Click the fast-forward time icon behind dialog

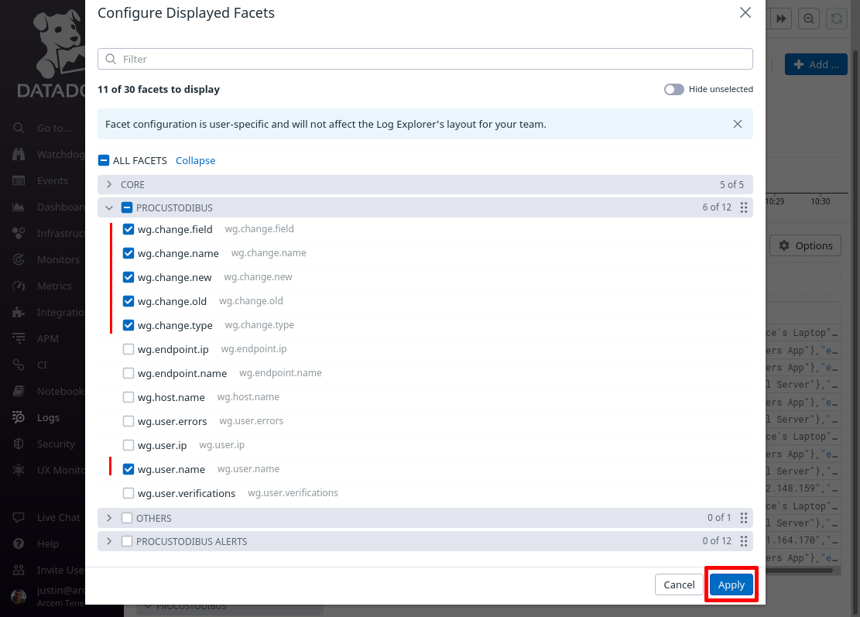[781, 19]
